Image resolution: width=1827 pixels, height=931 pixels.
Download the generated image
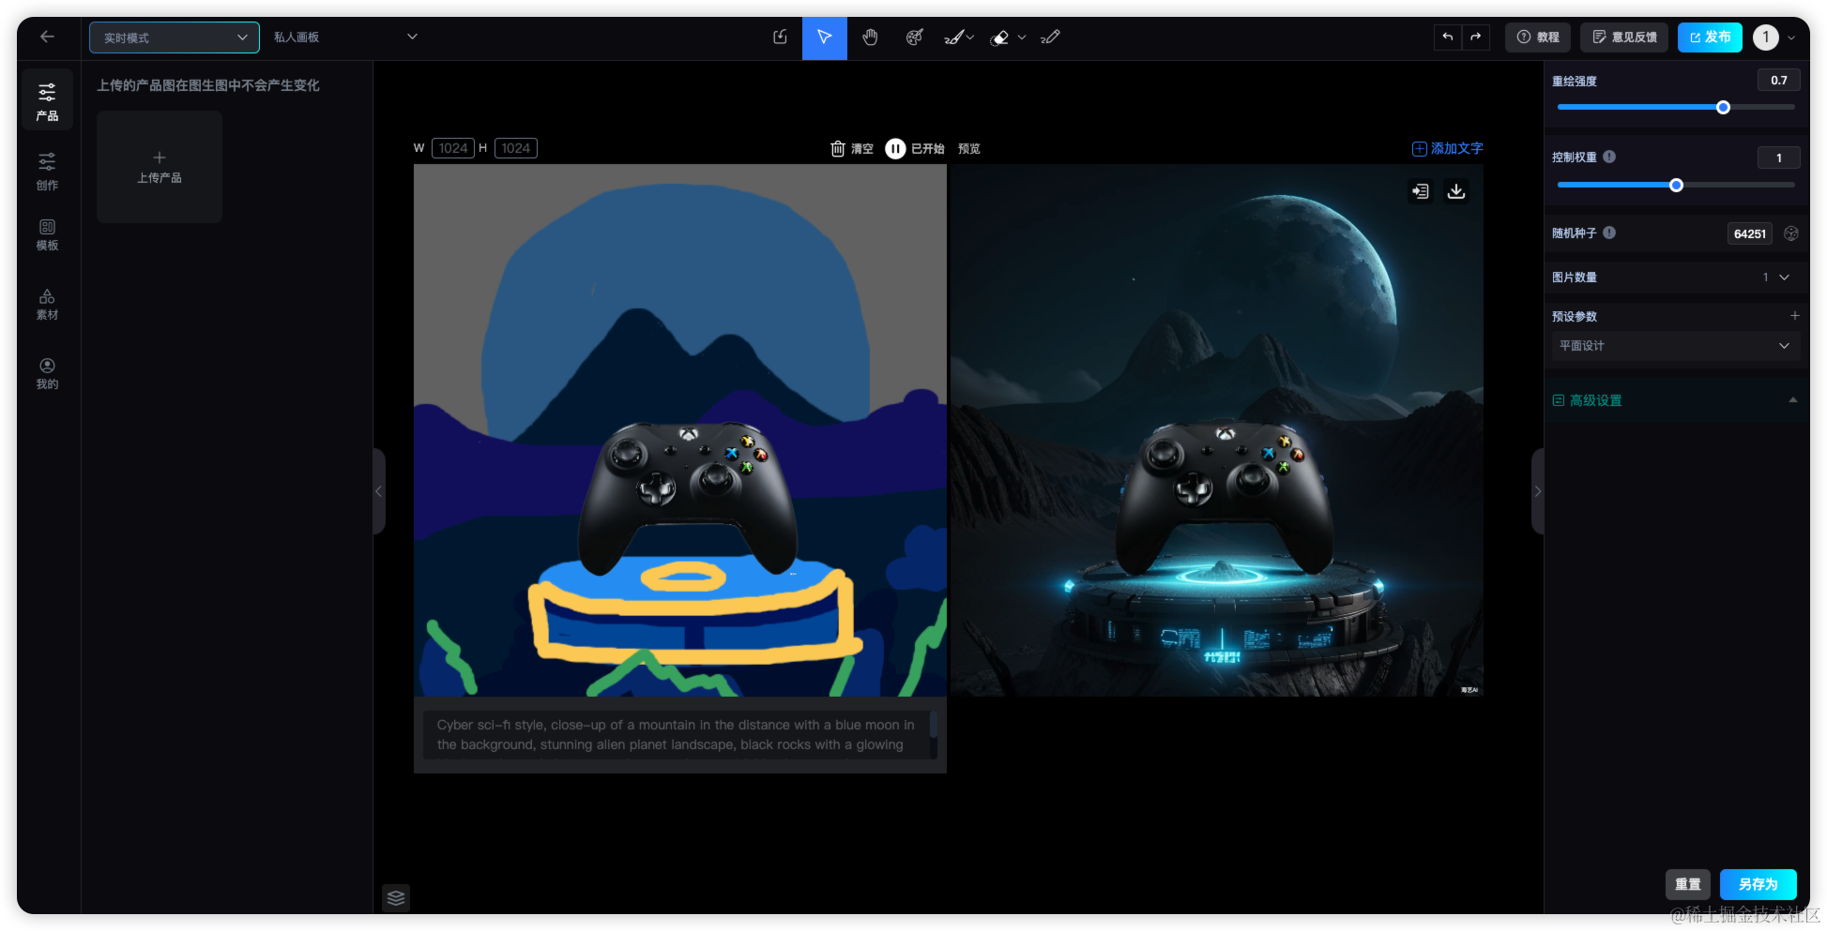[x=1456, y=191]
